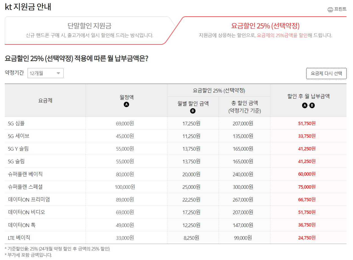
Task: Select the 데이터ON 톡 plan name
Action: point(22,225)
